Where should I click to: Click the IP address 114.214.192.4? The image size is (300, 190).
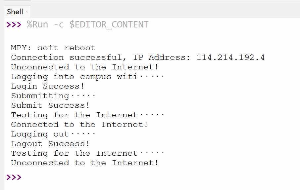[x=230, y=57]
